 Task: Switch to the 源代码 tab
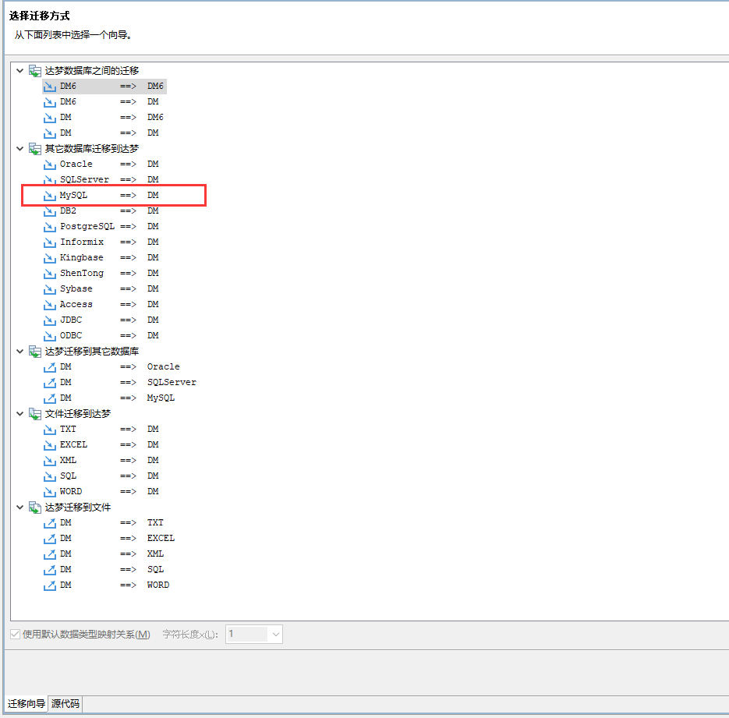(65, 704)
